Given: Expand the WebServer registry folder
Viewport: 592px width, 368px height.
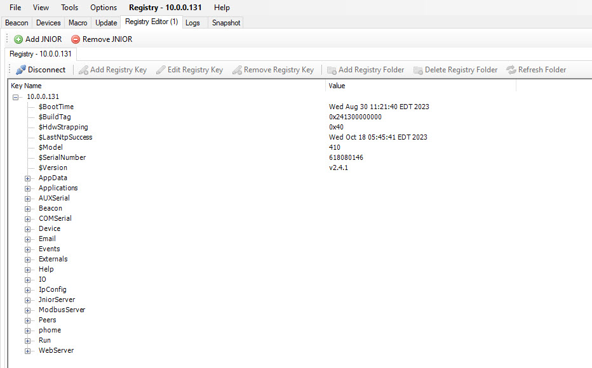Looking at the screenshot, I should (x=27, y=350).
